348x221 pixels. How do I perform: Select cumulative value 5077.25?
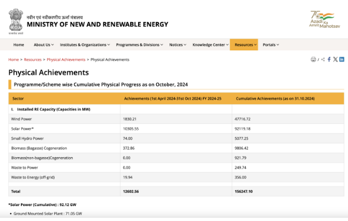[x=241, y=138]
